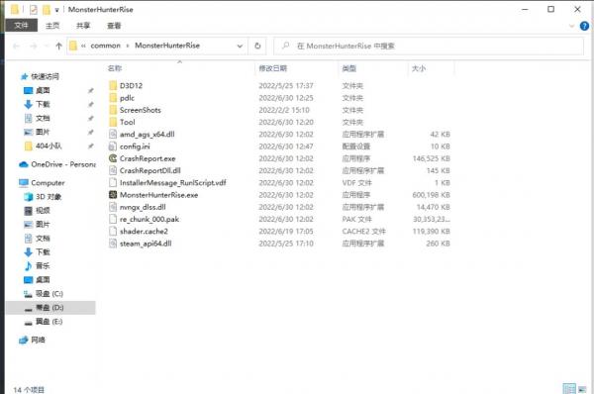Expand the ribbon with the chevron
Viewport: 594px width, 394px height.
pyautogui.click(x=571, y=26)
